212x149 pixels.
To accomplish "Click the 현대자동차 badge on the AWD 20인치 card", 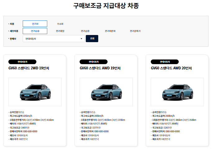I will [165, 62].
